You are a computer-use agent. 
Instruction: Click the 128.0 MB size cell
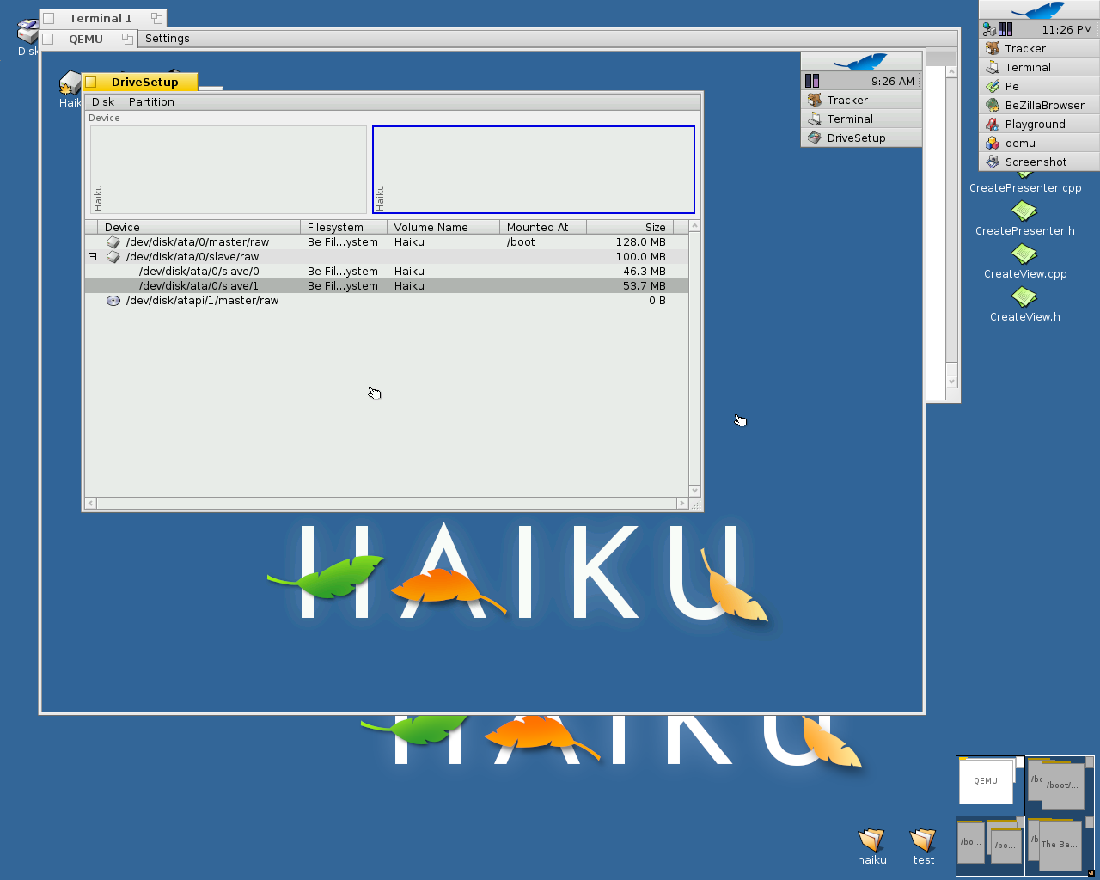pos(640,242)
